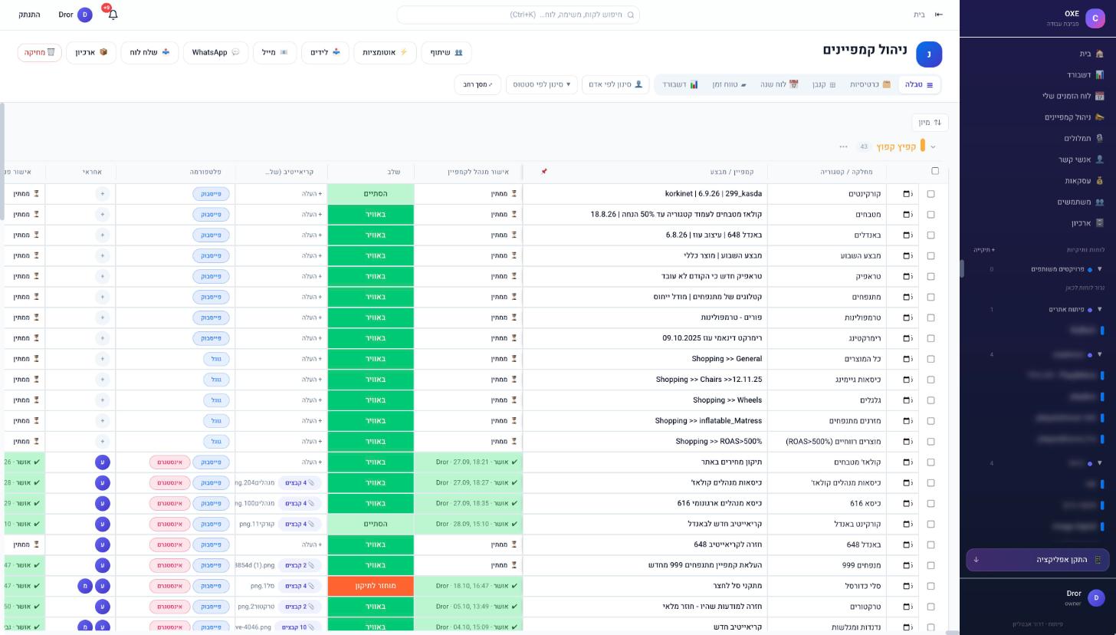This screenshot has width=1116, height=635.
Task: Click the לידים leads button
Action: [x=325, y=52]
